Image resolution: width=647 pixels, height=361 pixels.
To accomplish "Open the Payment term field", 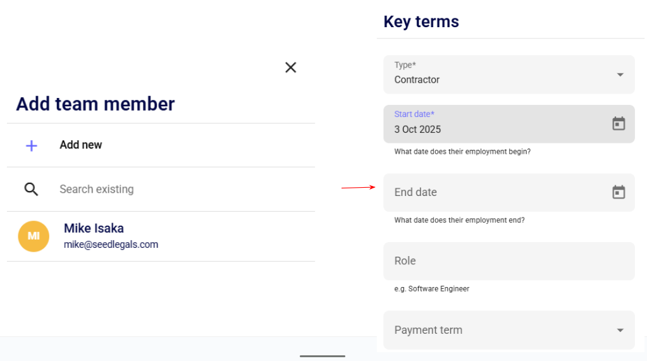I will 493,330.
